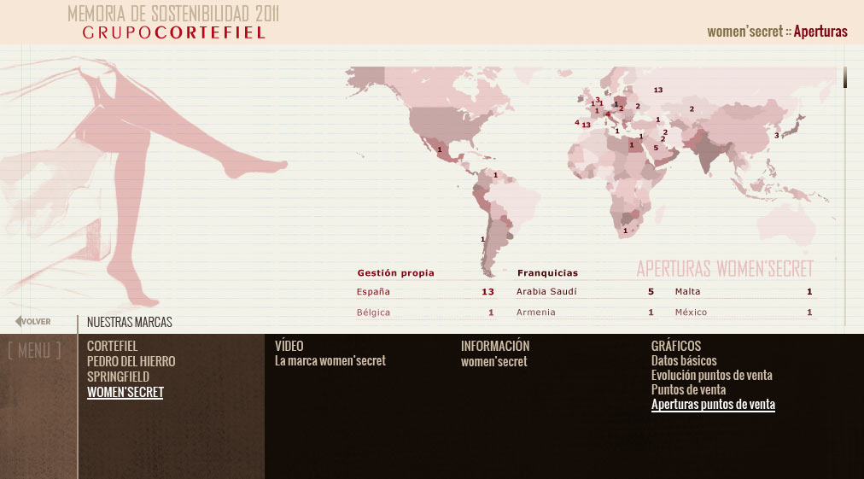Click the scrollbar thumb beside the map
This screenshot has height=479, width=864.
[x=844, y=77]
